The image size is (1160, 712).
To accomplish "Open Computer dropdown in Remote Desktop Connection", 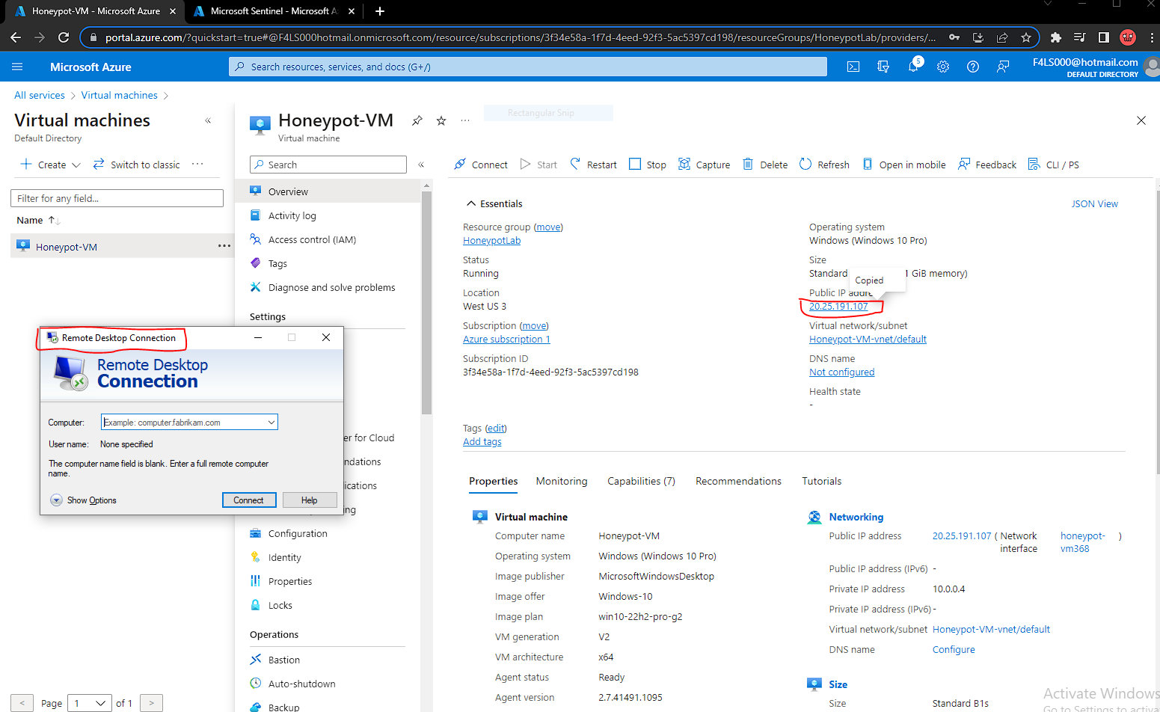I will pyautogui.click(x=271, y=423).
